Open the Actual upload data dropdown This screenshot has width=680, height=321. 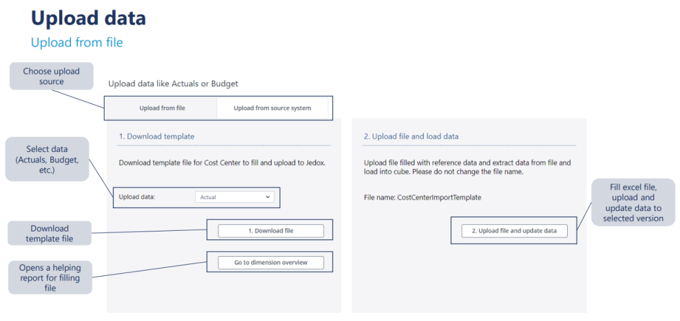(x=235, y=197)
